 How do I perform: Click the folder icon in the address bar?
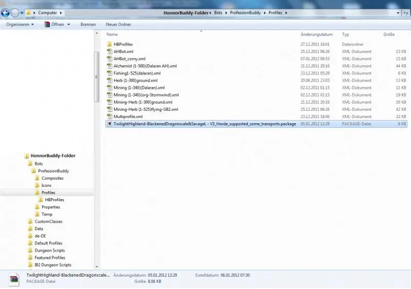tap(28, 13)
